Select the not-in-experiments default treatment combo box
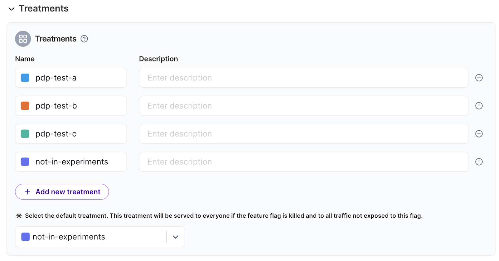This screenshot has height=261, width=499. (x=90, y=237)
